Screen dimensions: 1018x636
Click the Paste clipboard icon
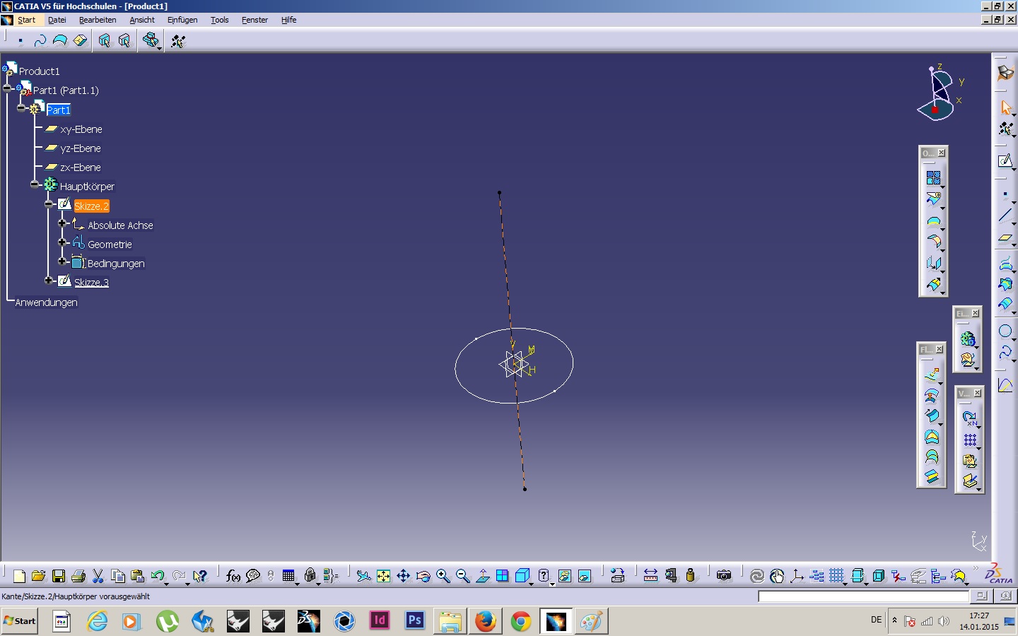point(138,576)
